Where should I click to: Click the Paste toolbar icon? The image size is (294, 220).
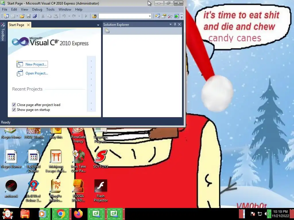tap(56, 16)
